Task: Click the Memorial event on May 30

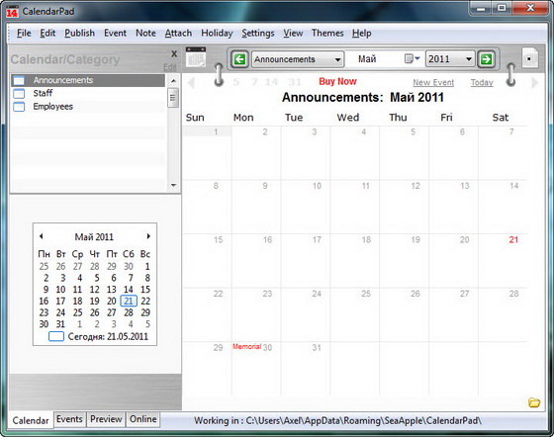Action: [246, 347]
